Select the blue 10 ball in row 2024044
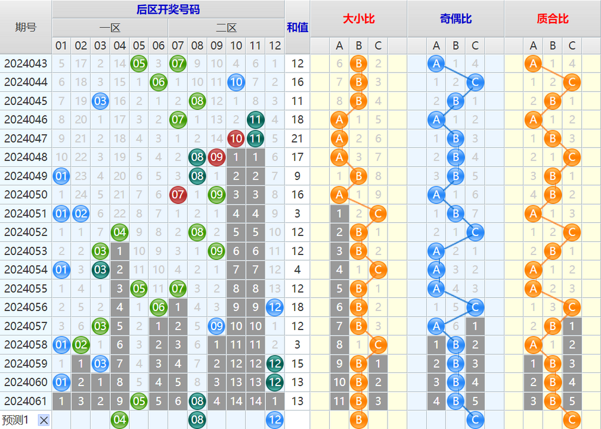The height and width of the screenshot is (429, 601). 236,82
